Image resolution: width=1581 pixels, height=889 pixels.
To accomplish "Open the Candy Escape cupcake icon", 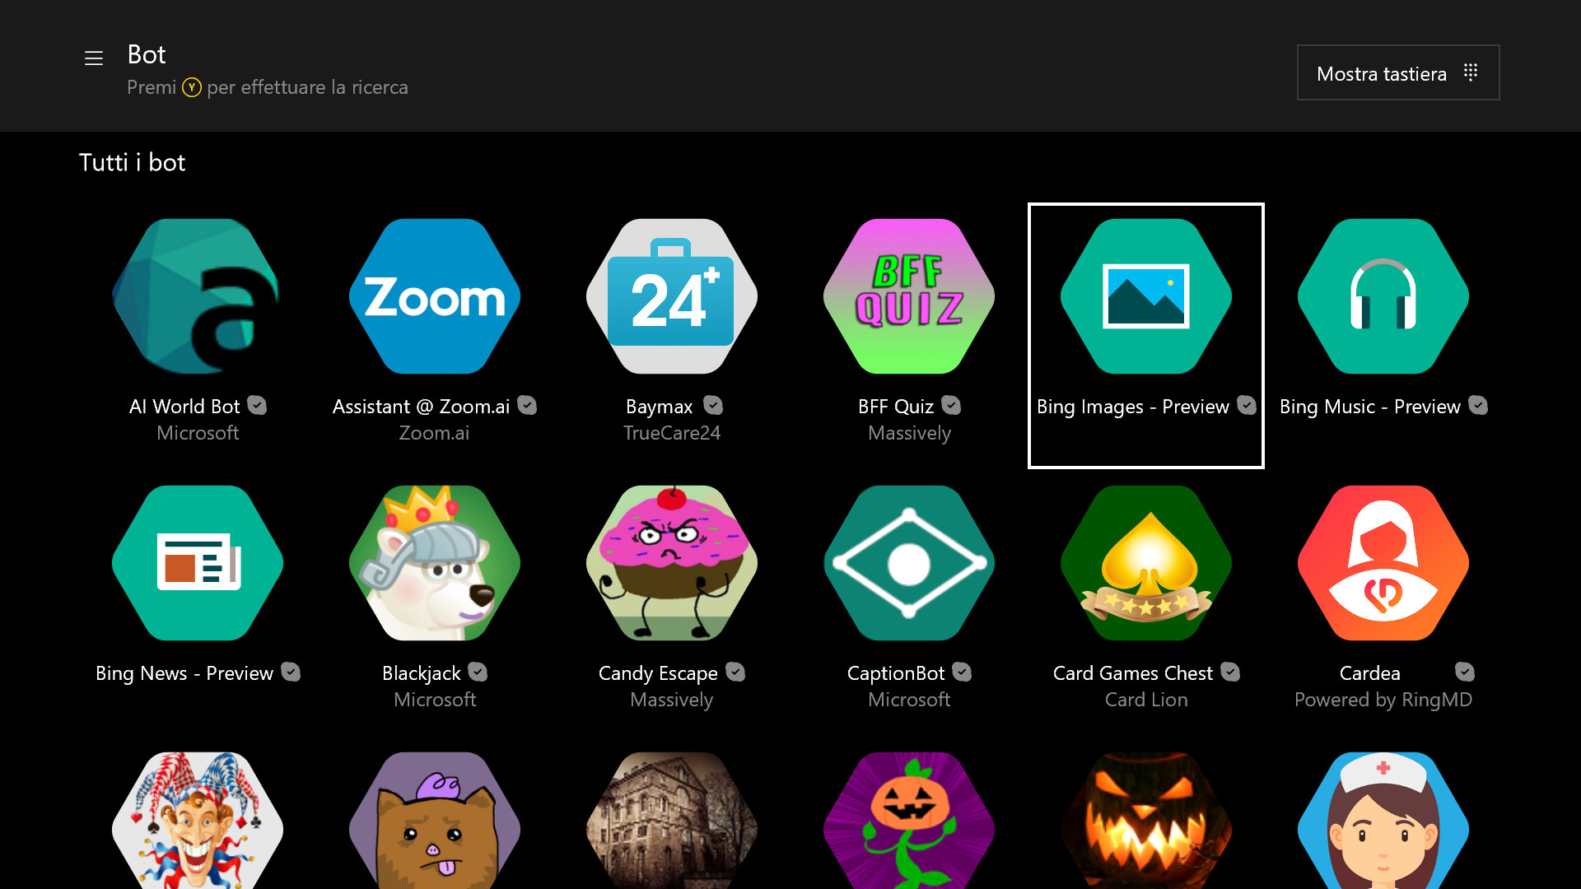I will tap(672, 563).
